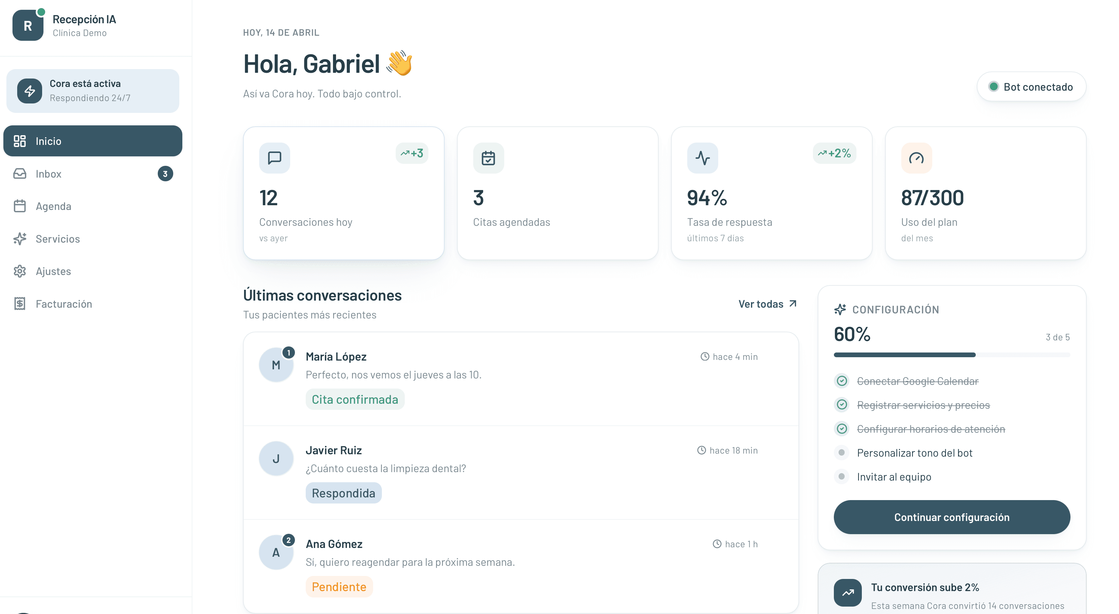Click the unchecked circle for Invitar al equipo
The width and height of the screenshot is (1119, 614).
[841, 477]
